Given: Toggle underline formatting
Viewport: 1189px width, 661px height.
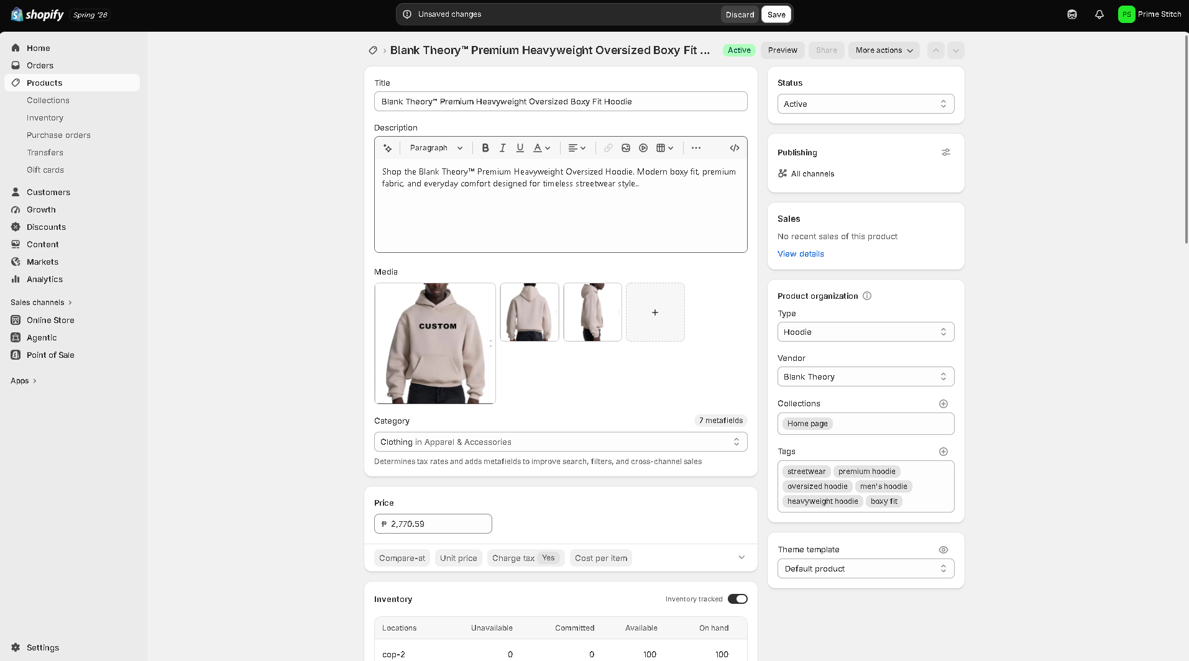Looking at the screenshot, I should 520,148.
